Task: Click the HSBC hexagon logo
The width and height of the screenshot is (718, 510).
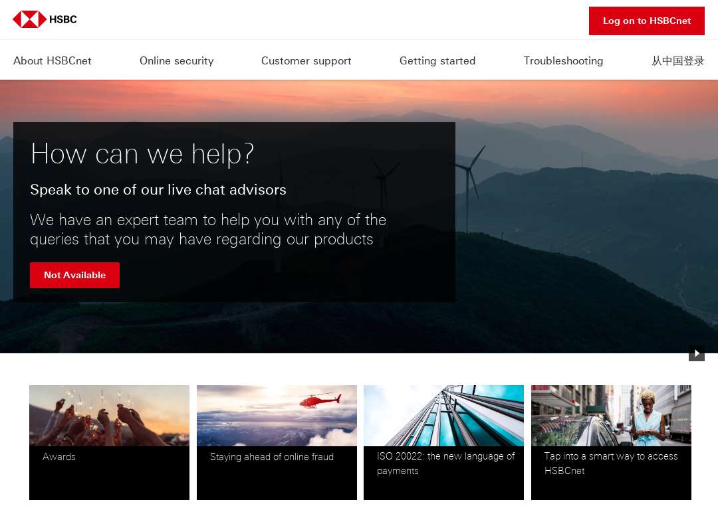Action: pyautogui.click(x=29, y=19)
